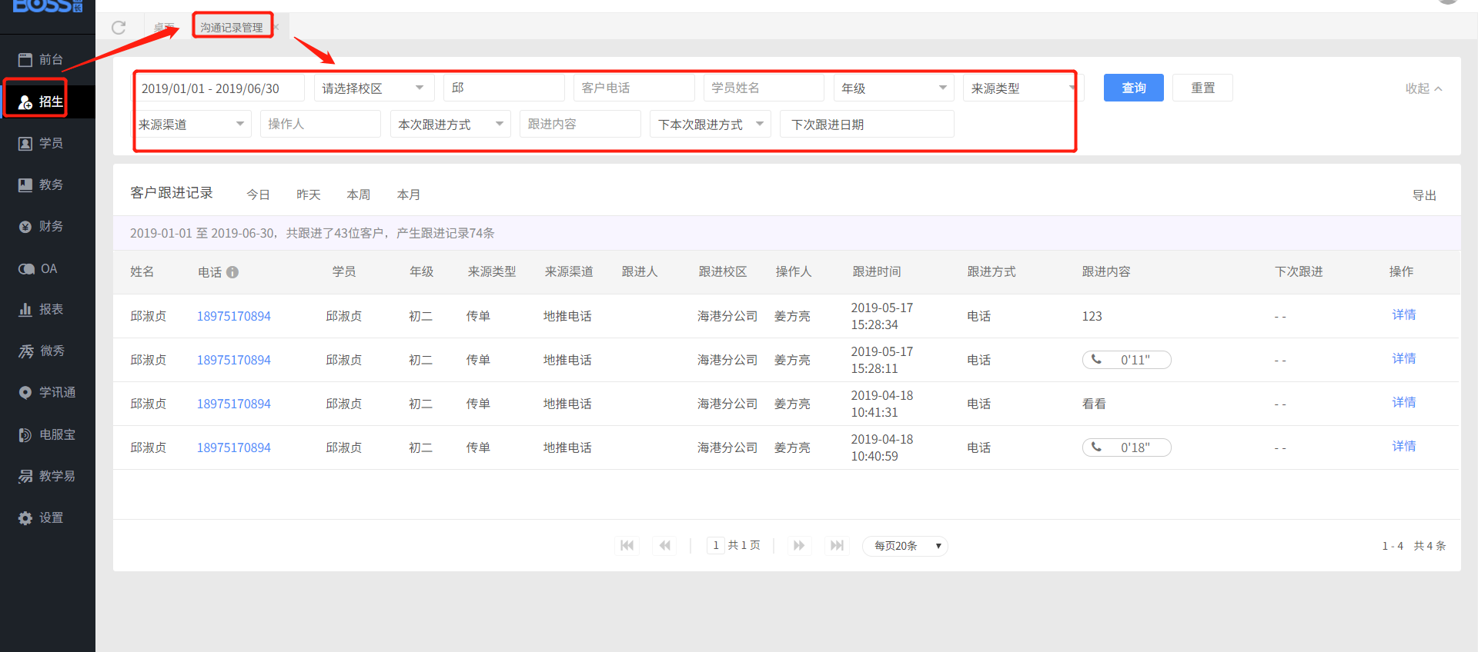The image size is (1478, 652).
Task: Open the 教务 sidebar section
Action: (x=42, y=185)
